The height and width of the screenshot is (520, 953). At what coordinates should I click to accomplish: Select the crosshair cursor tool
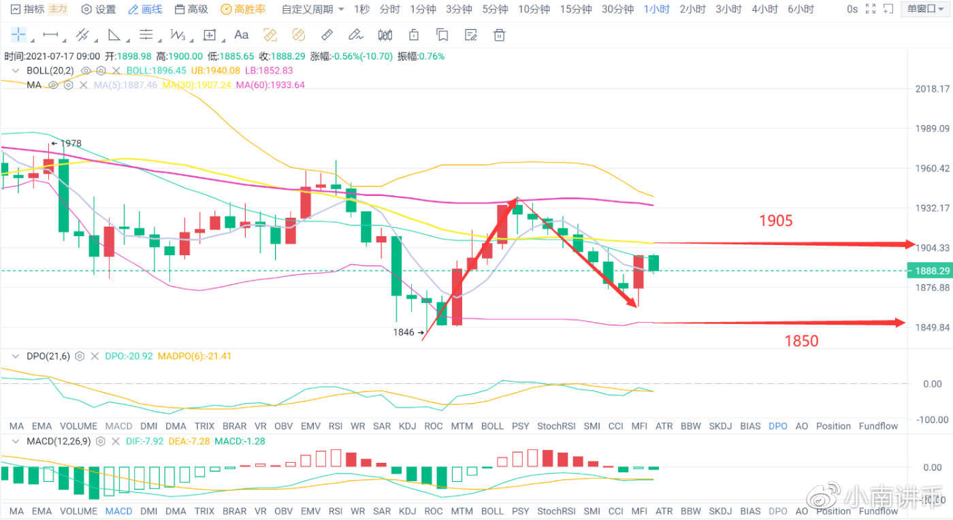tap(18, 35)
